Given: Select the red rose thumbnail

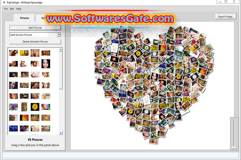Looking at the screenshot, I should tap(46, 128).
